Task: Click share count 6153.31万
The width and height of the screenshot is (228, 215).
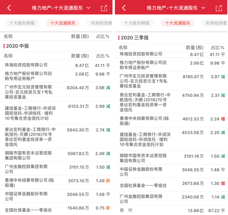Action: point(79,106)
